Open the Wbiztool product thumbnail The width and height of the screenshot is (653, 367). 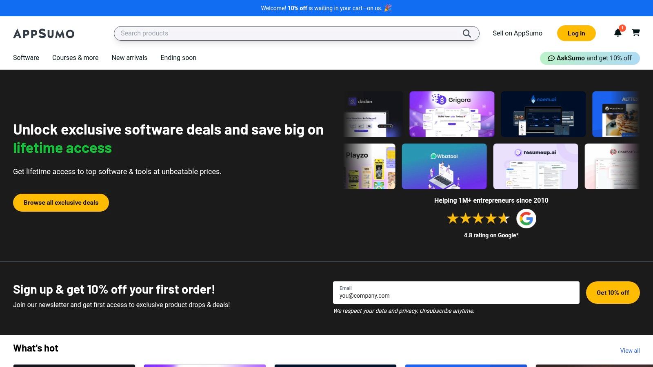[444, 166]
